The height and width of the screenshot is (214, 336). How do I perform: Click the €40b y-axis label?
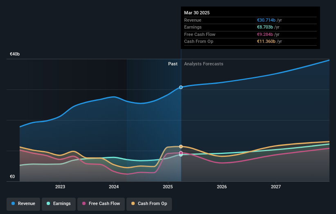pos(15,54)
